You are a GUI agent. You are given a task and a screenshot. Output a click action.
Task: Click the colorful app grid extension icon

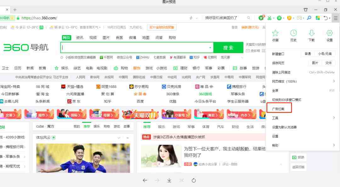click(x=318, y=18)
